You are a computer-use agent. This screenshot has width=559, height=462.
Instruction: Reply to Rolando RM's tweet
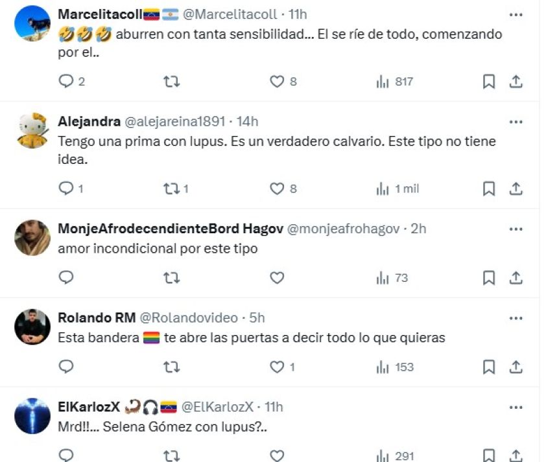[67, 367]
